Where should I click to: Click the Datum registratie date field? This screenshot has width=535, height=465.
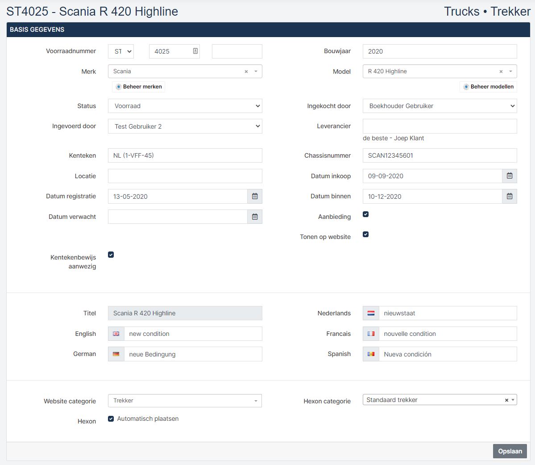click(x=178, y=197)
